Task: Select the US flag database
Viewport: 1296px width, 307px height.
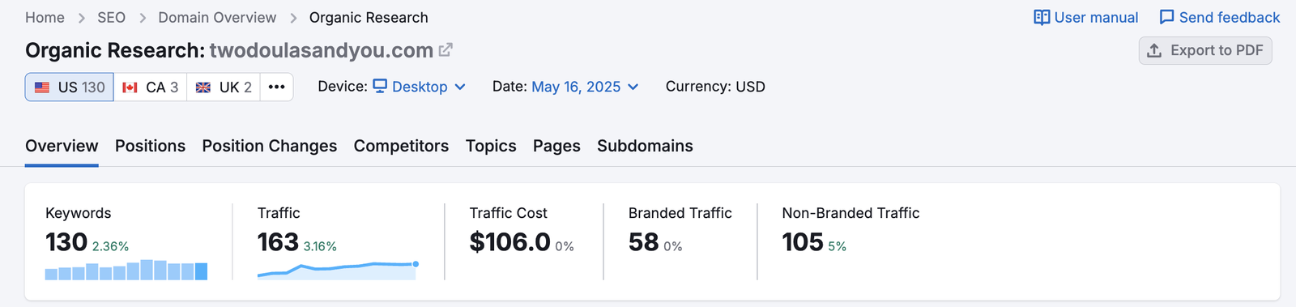Action: (x=70, y=87)
